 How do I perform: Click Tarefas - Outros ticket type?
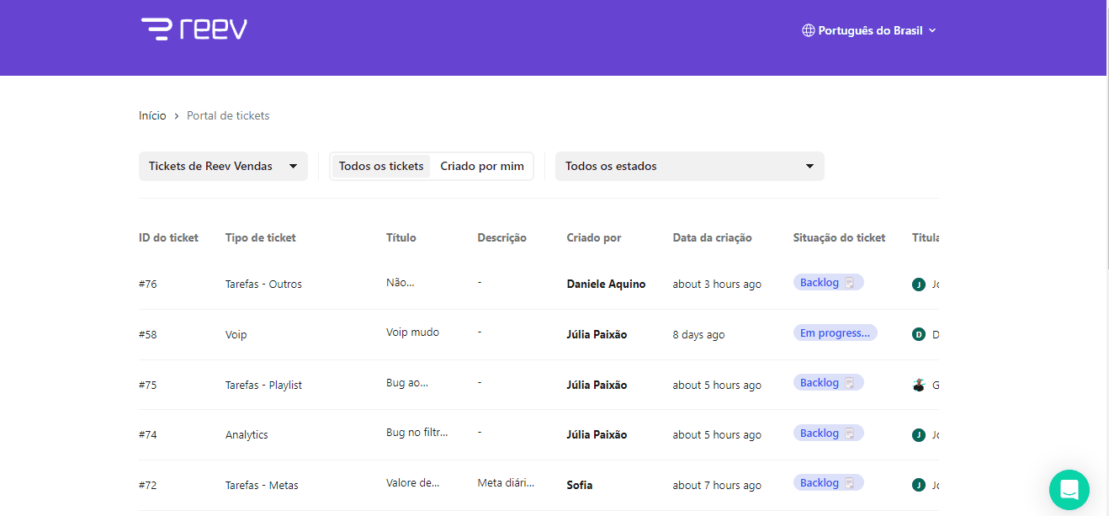[263, 284]
